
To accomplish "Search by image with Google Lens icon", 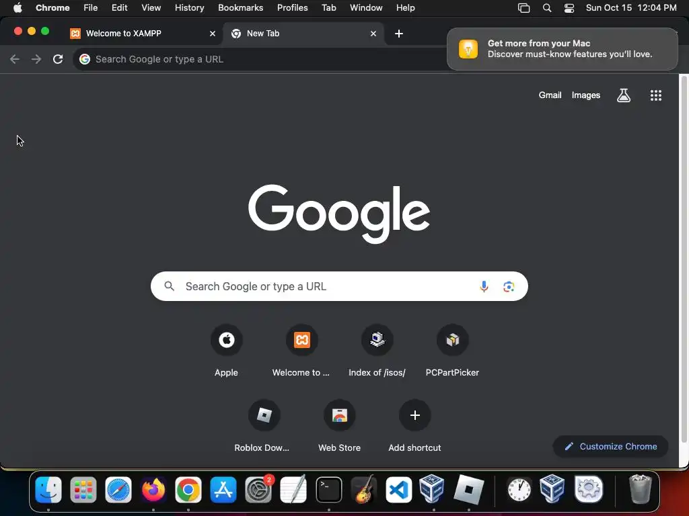I will [509, 286].
